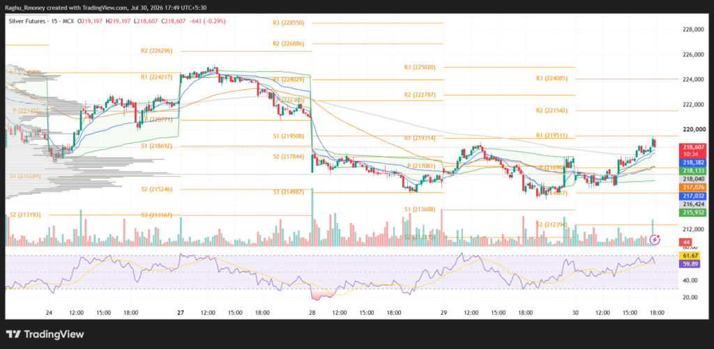Image resolution: width=714 pixels, height=349 pixels.
Task: Click the gray 218,040 price label
Action: [x=692, y=179]
